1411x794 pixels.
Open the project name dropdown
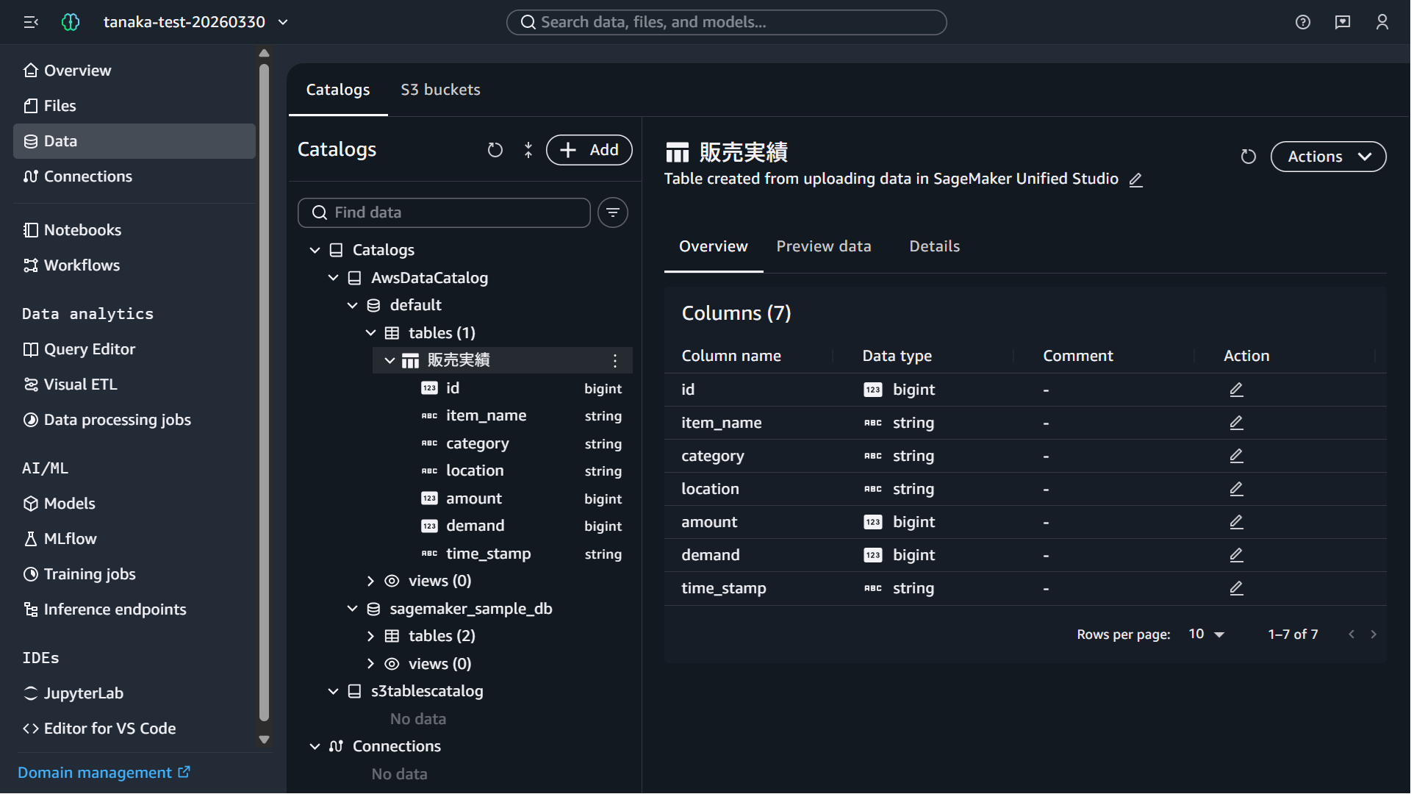point(195,22)
